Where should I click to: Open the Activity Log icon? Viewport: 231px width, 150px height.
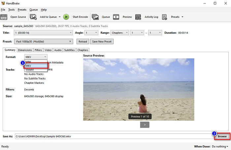click(138, 17)
